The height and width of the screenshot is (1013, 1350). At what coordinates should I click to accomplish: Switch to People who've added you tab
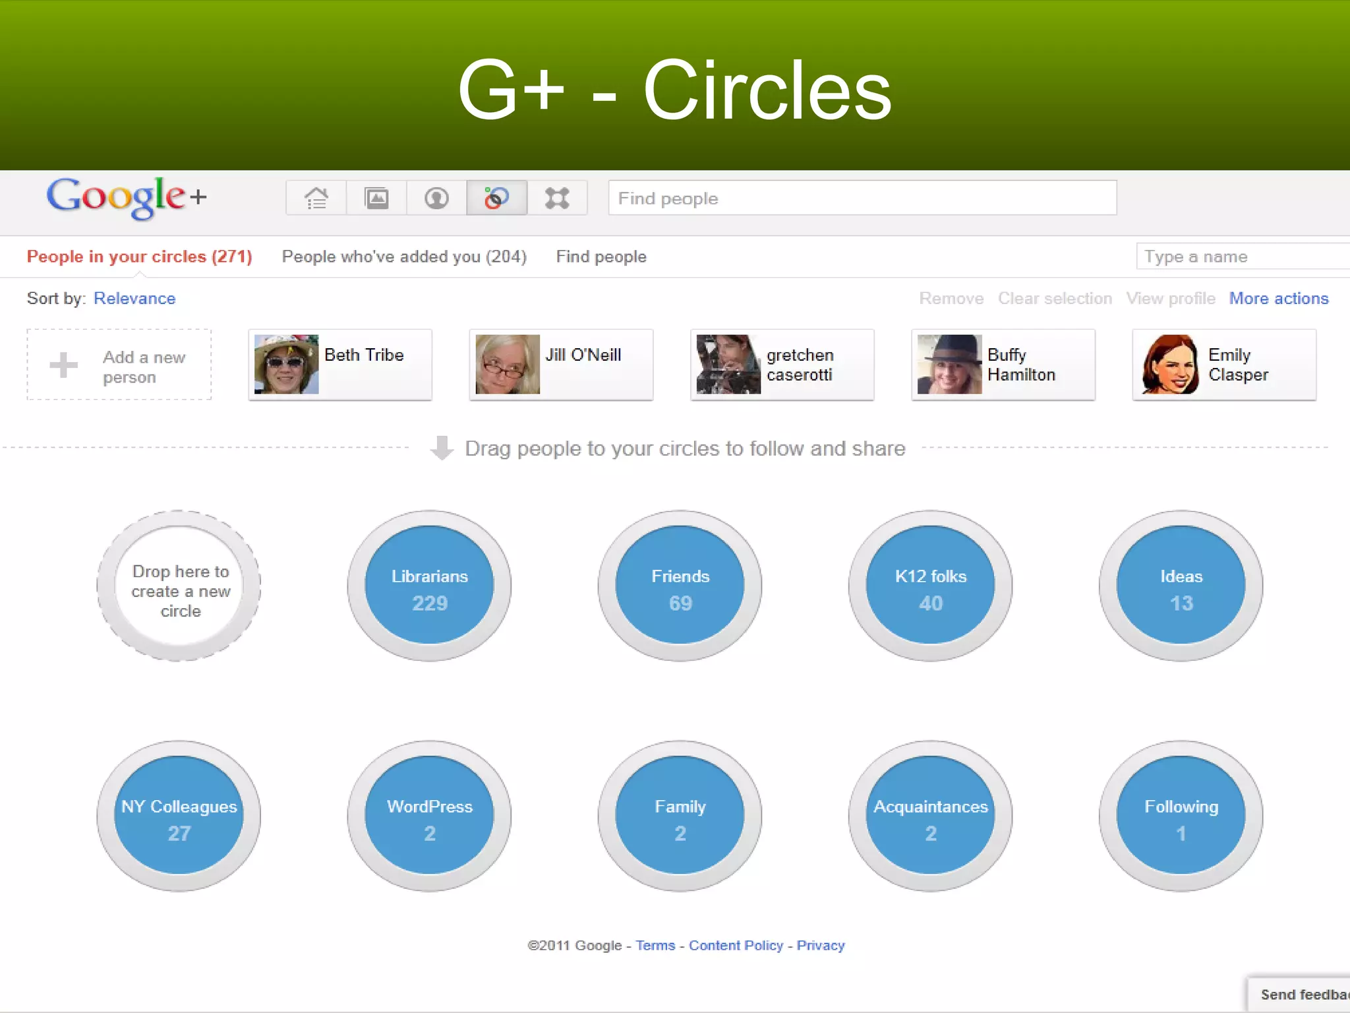[x=404, y=257]
